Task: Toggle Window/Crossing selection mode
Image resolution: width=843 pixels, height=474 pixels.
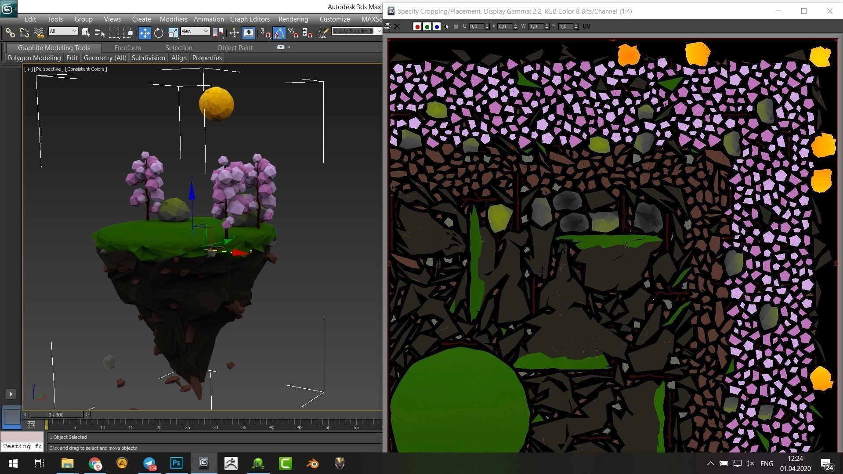Action: click(128, 33)
